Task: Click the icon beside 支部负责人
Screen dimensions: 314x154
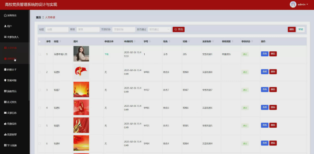Action: pyautogui.click(x=5, y=37)
